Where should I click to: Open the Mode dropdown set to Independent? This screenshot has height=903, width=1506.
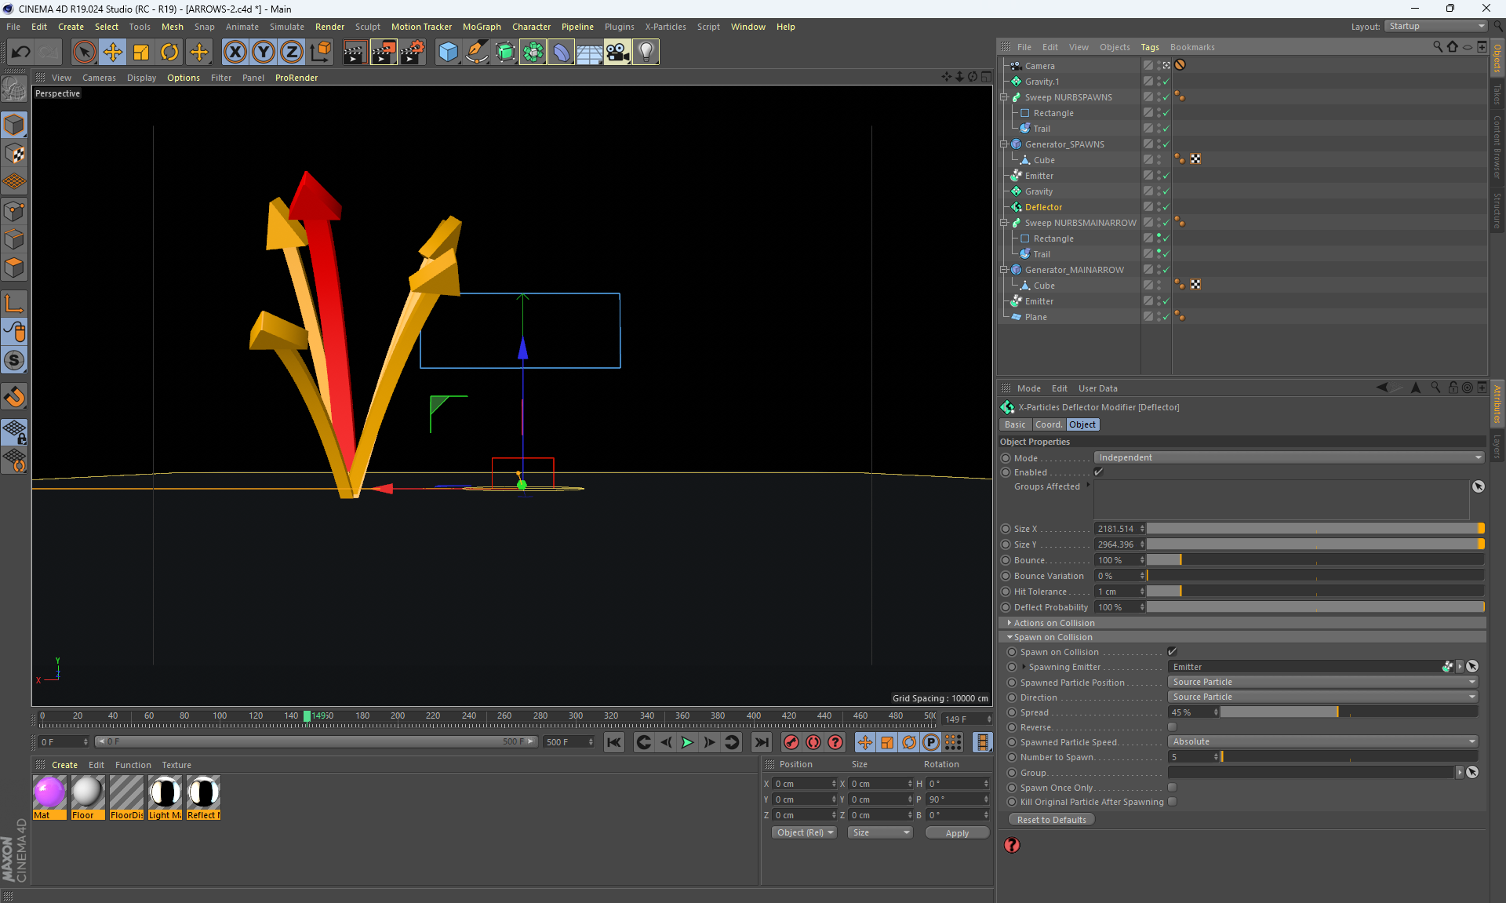pyautogui.click(x=1289, y=458)
